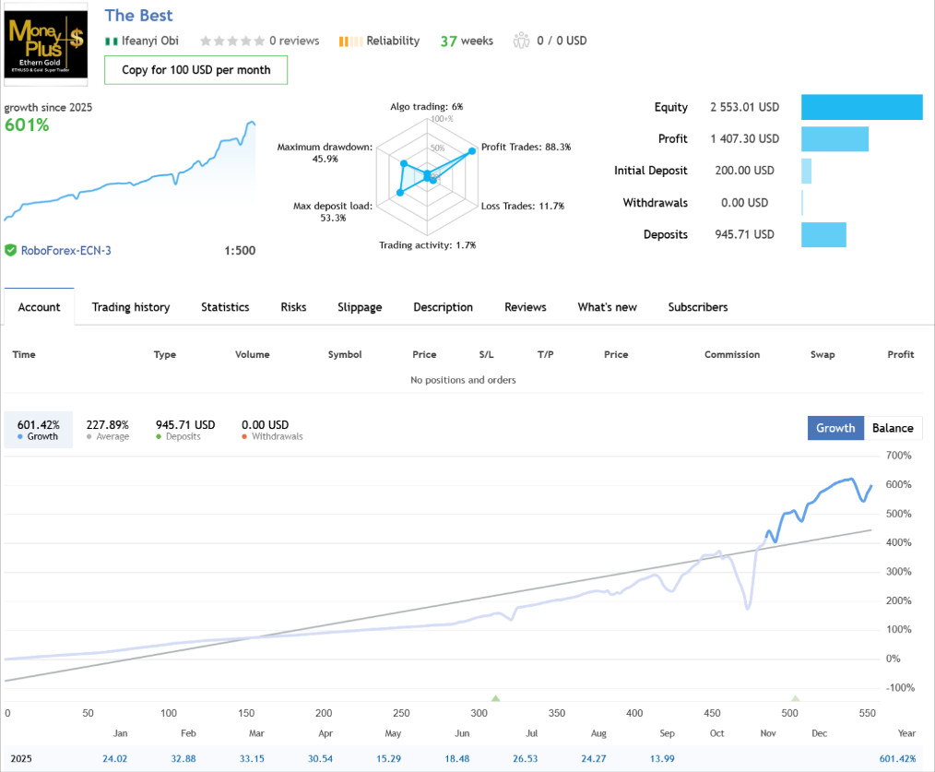Click the radar chart of trading stats
This screenshot has height=772, width=935.
pos(427,172)
